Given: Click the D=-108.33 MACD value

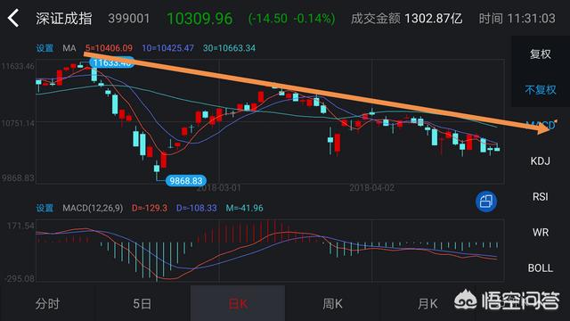Looking at the screenshot, I should (x=196, y=208).
